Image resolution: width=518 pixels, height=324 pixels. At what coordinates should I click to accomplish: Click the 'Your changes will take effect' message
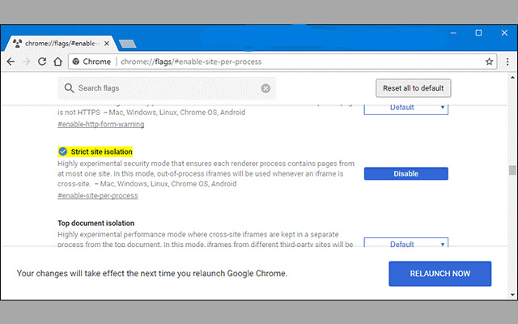[152, 274]
